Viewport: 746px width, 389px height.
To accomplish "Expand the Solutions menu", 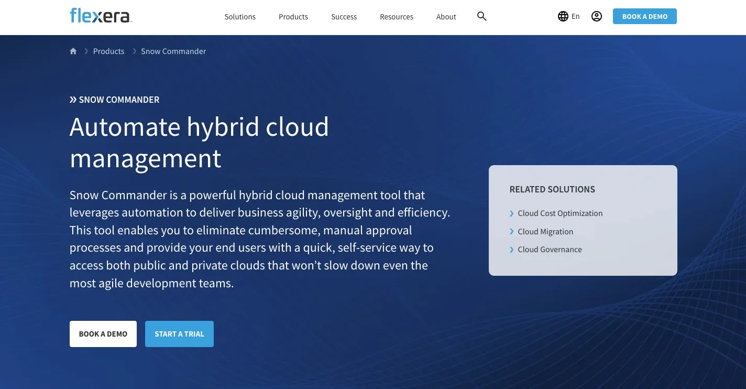I will (240, 17).
